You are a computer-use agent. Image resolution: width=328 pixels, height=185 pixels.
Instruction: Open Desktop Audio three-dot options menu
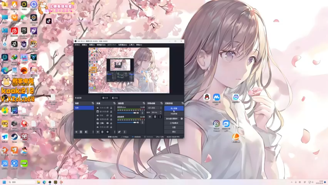142,123
